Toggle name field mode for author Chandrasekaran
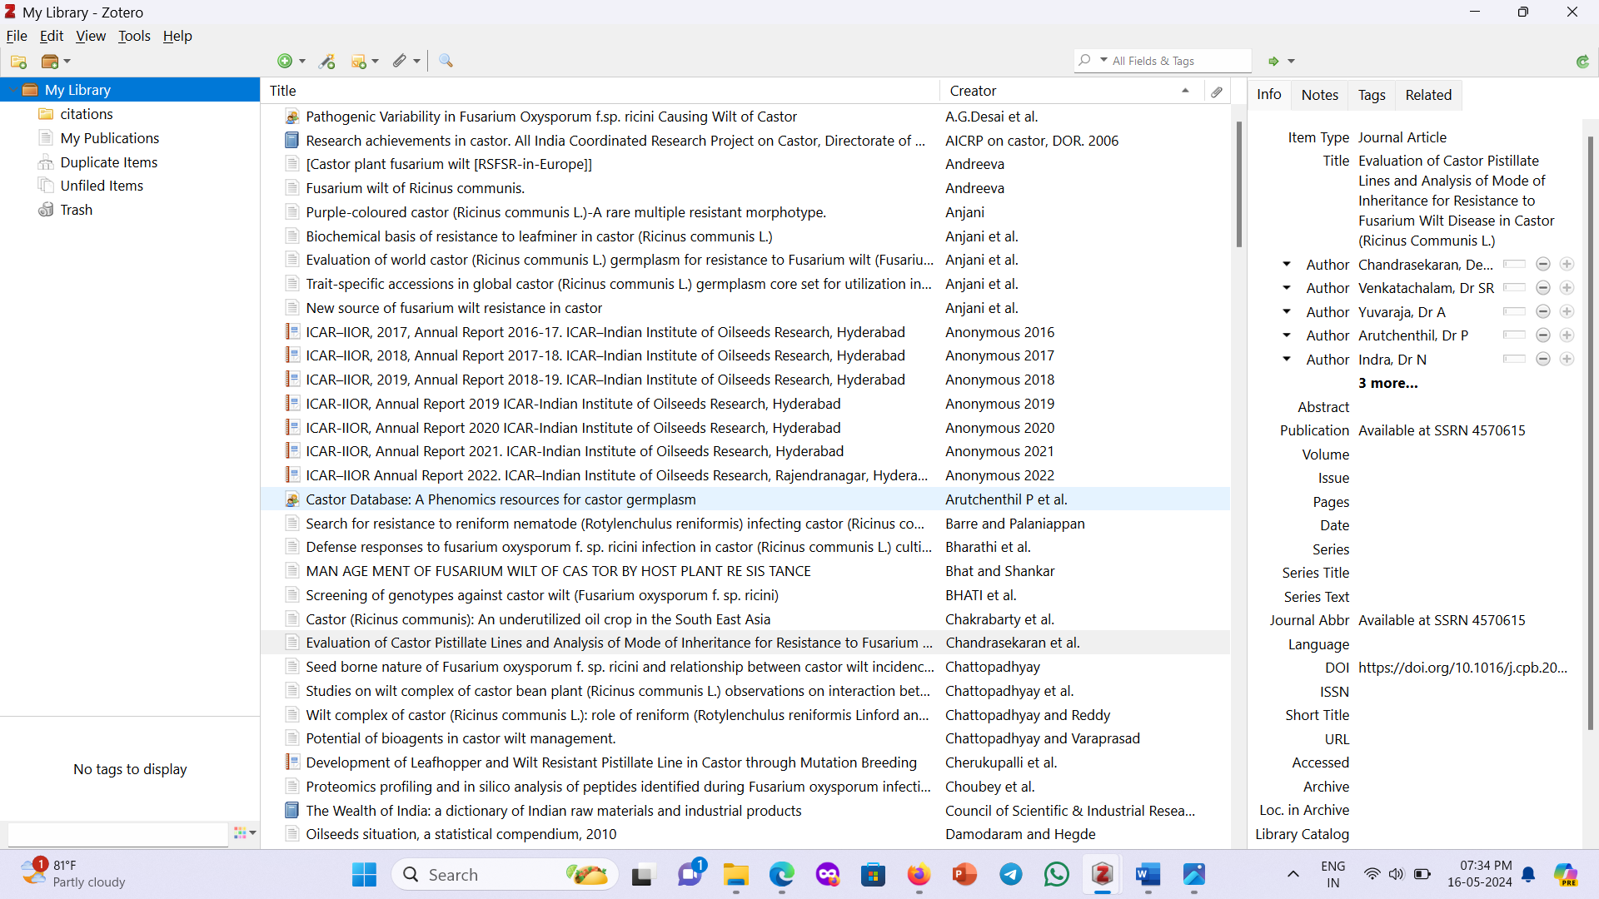The height and width of the screenshot is (899, 1599). 1514,265
